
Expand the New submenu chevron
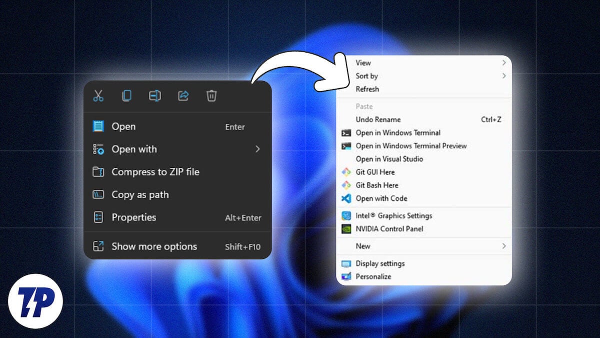point(504,246)
